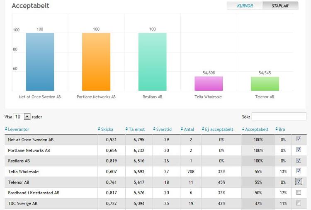
Task: Select Telia Wholesale table row name
Action: click(23, 171)
